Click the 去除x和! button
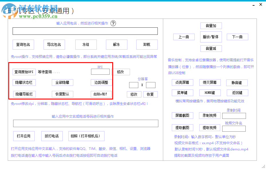The width and height of the screenshot is (266, 169). 101,94
